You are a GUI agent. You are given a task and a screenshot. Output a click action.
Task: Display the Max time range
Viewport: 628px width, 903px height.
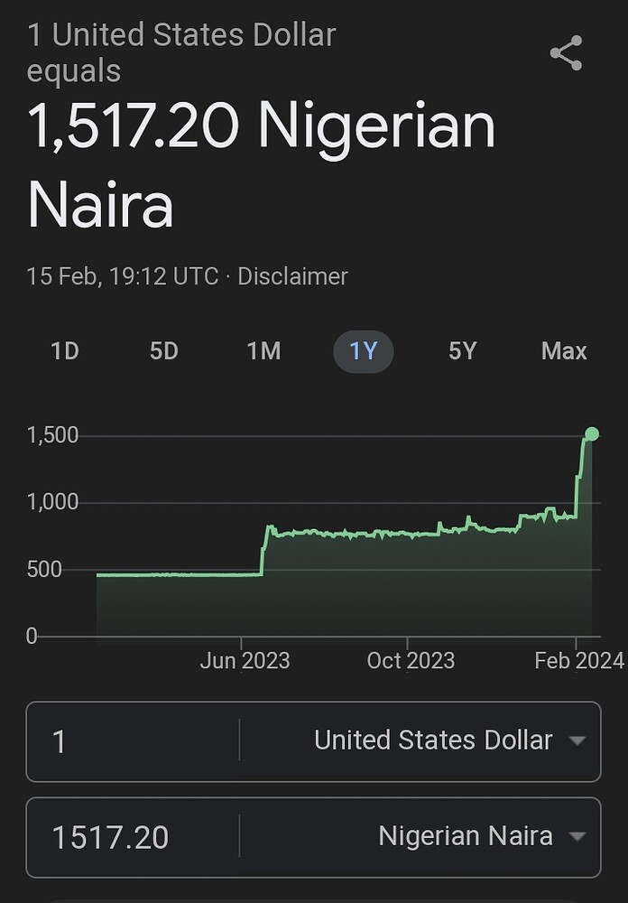point(564,351)
